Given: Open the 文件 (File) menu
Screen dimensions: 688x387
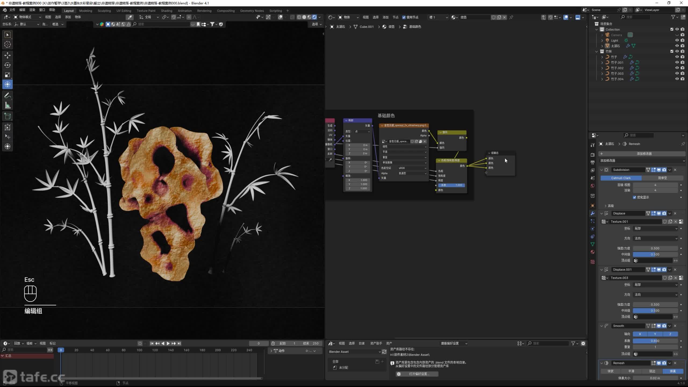Looking at the screenshot, I should tap(12, 10).
